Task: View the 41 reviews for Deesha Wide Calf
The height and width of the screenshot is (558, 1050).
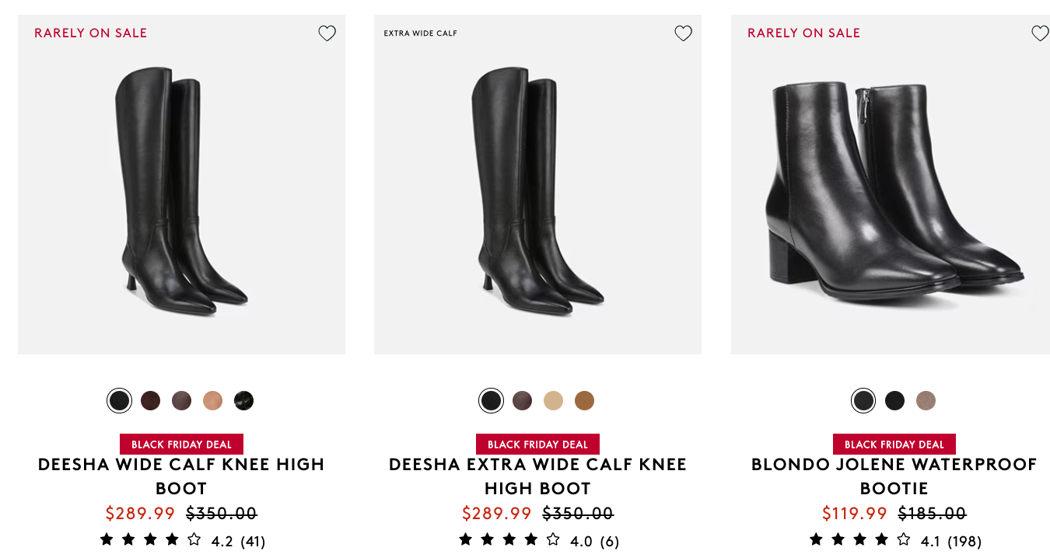Action: 253,541
